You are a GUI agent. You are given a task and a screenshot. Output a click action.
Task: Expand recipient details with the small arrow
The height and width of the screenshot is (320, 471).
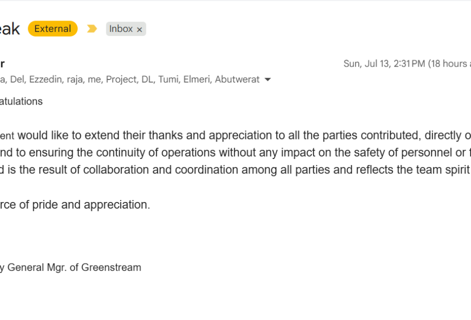point(268,79)
